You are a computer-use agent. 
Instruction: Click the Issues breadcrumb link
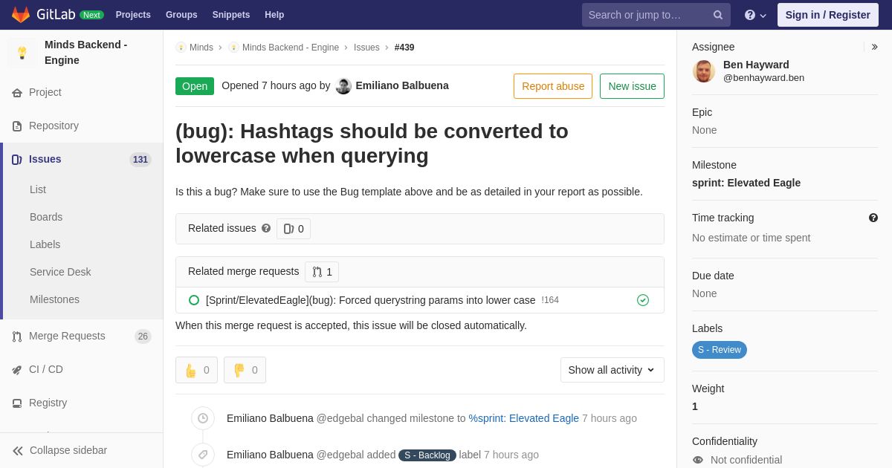(x=366, y=48)
